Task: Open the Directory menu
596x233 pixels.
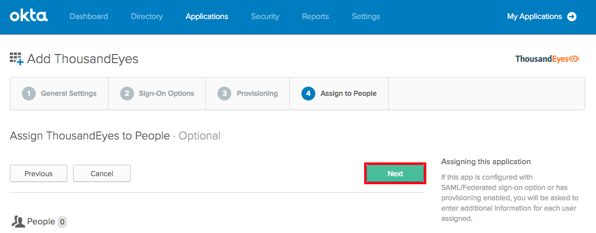Action: [x=147, y=16]
